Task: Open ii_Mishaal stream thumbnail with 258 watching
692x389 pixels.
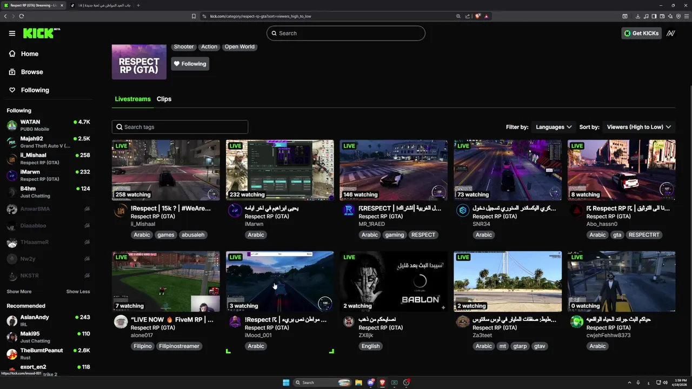Action: [x=166, y=170]
